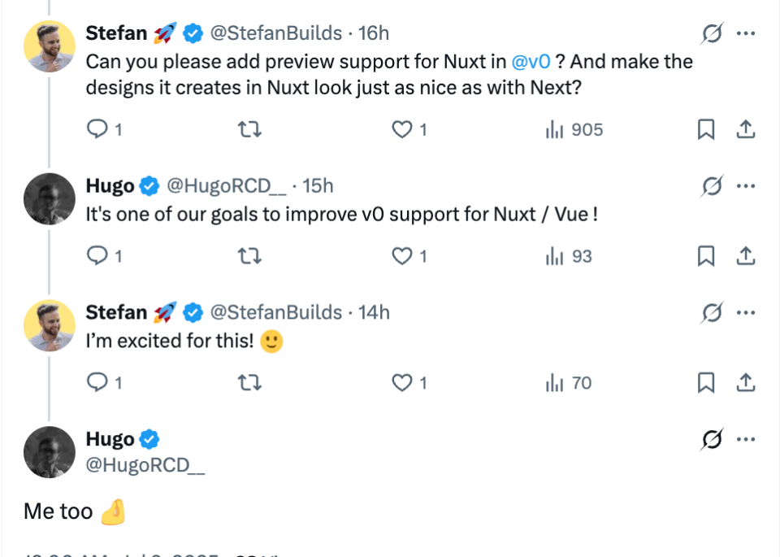Click the @v0 mention link
The height and width of the screenshot is (557, 780).
point(531,61)
